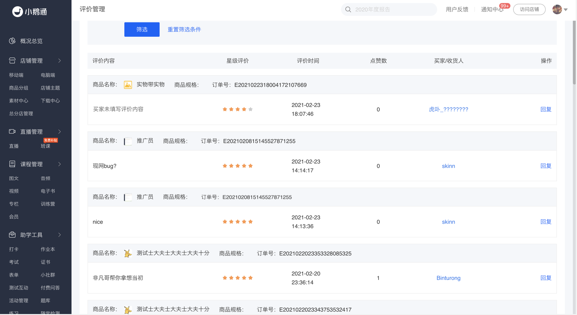Reply to 虎卟 review
The width and height of the screenshot is (577, 315).
(x=546, y=109)
